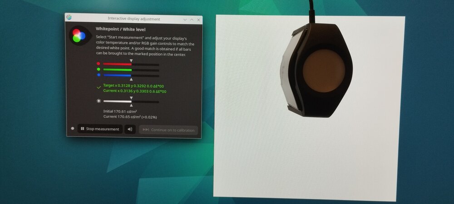454x204 pixels.
Task: Click the RGB circles whitepoint icon
Action: [x=78, y=35]
